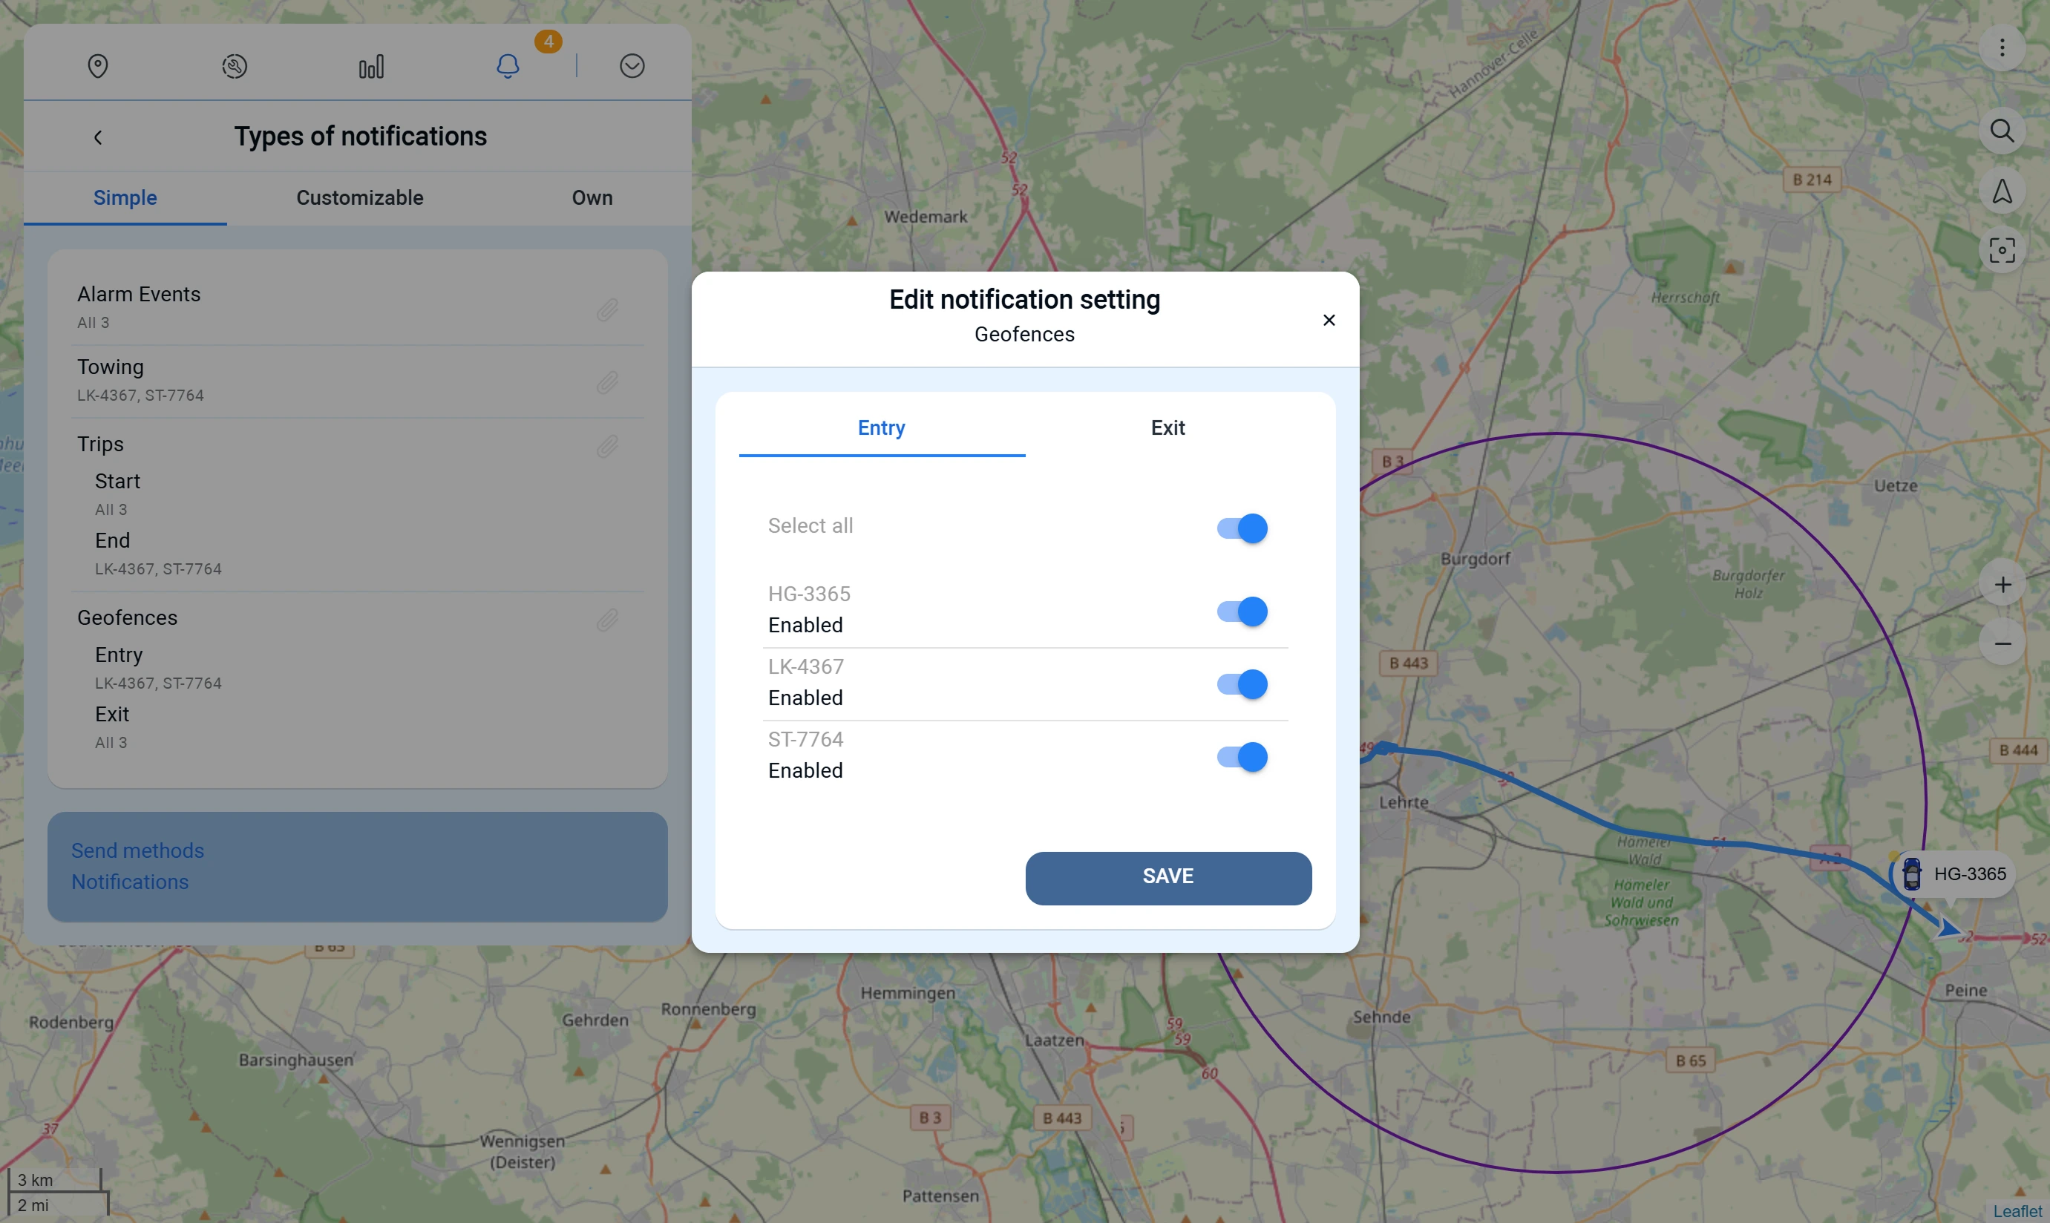The width and height of the screenshot is (2050, 1223).
Task: Disable notifications for vehicle HG-3365
Action: (x=1240, y=611)
